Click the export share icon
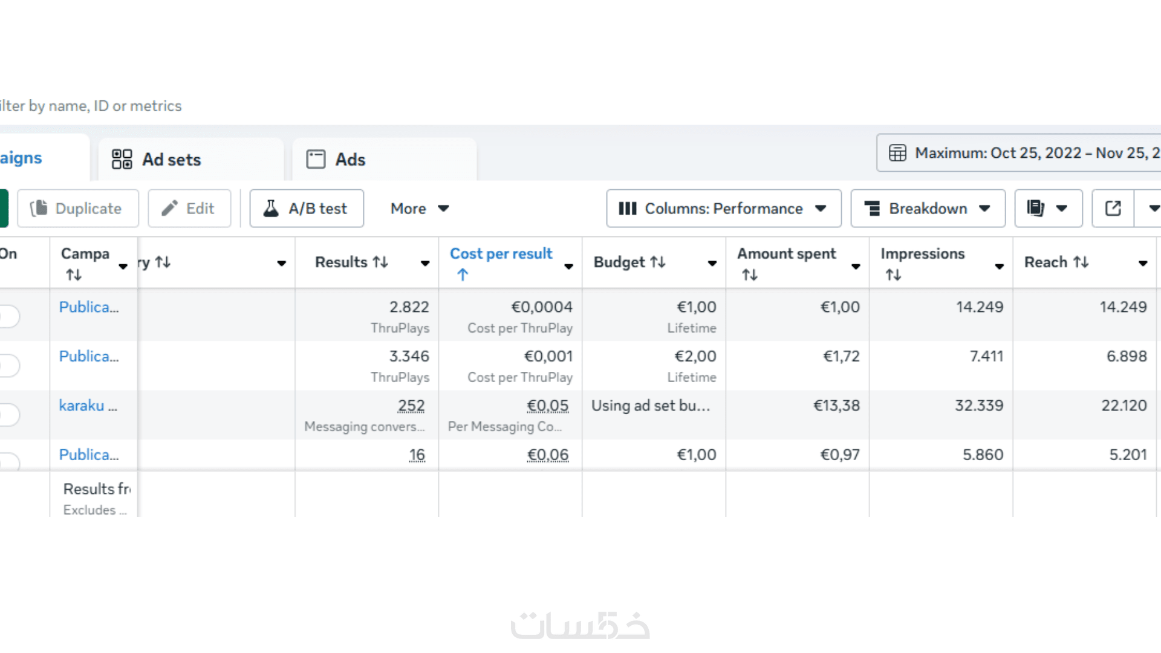1161x653 pixels. click(1113, 209)
